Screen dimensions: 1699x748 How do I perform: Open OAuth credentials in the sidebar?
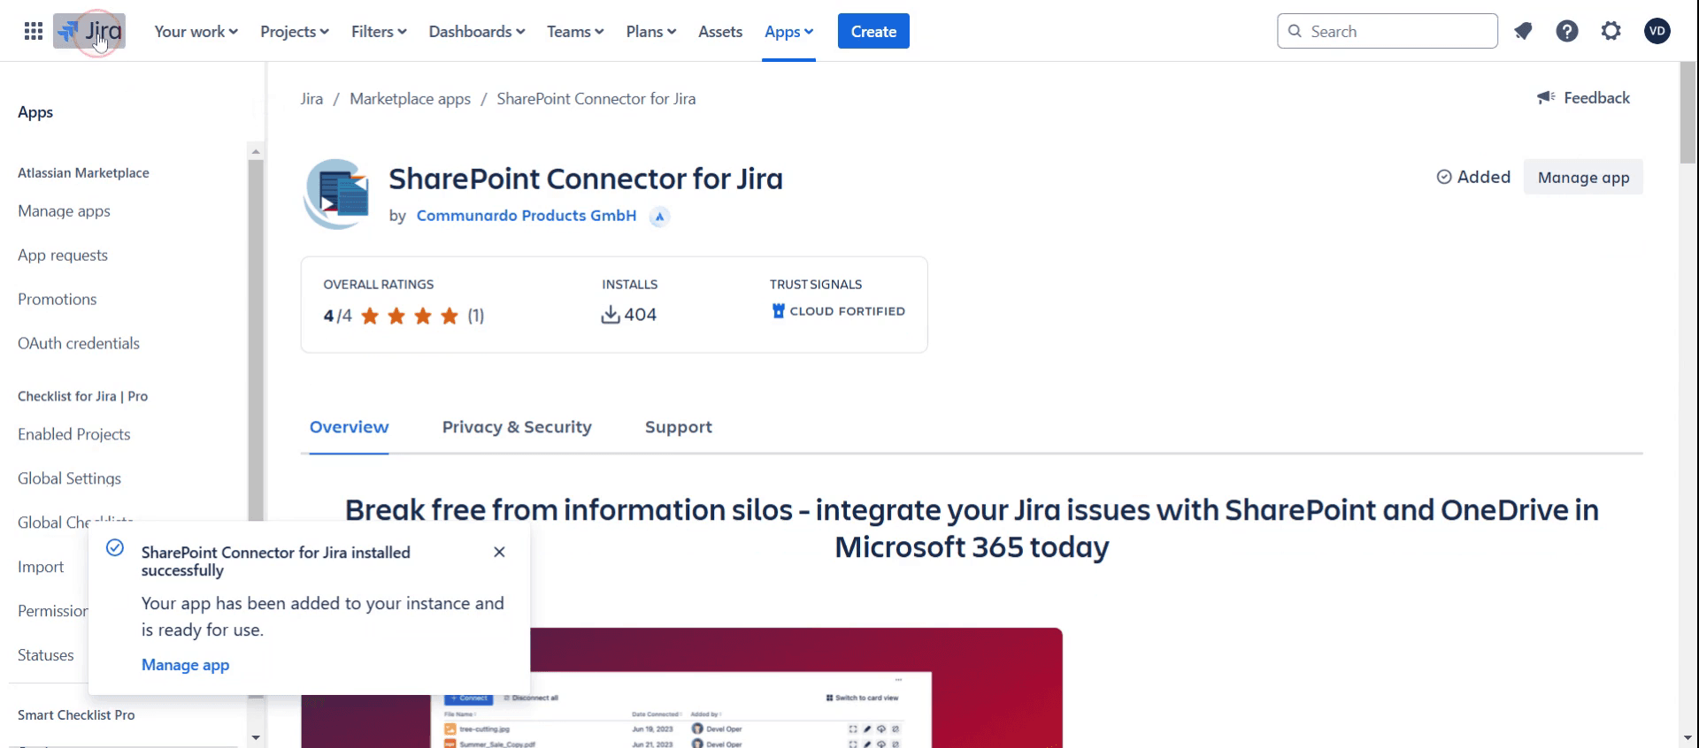tap(79, 344)
